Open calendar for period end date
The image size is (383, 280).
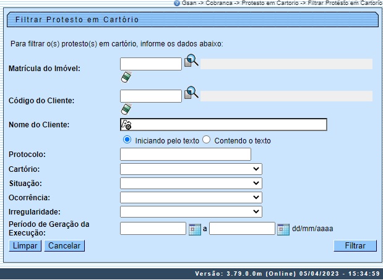[283, 229]
